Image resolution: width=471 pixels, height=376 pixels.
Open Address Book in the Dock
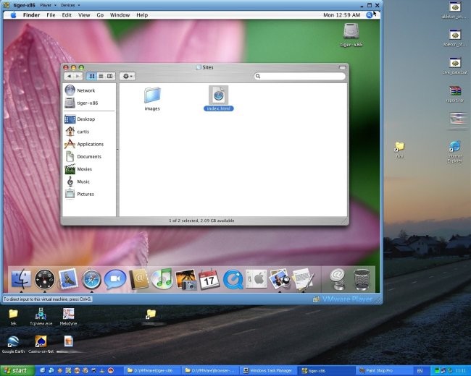139,279
